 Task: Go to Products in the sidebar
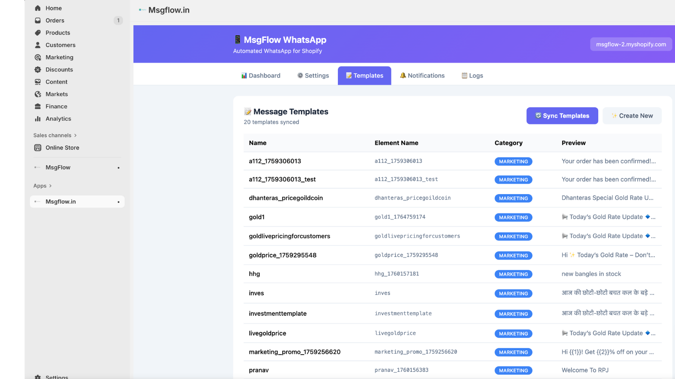[58, 33]
